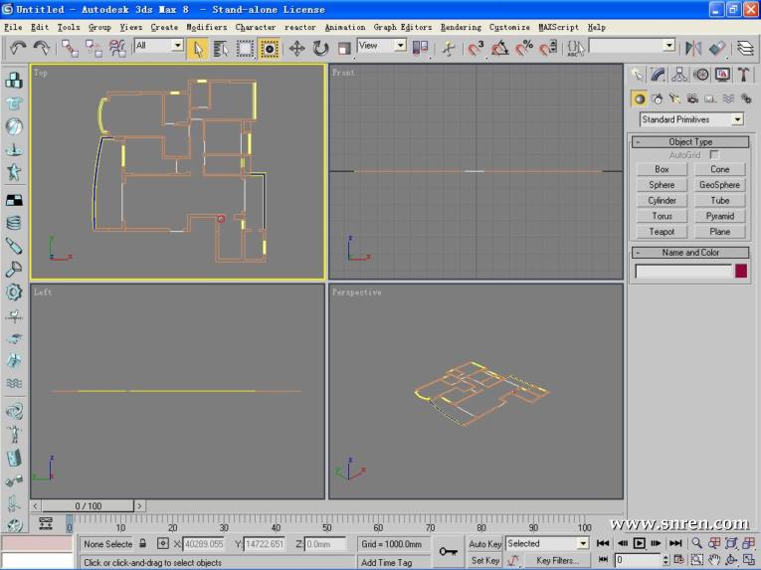Click the Mirror tool icon
This screenshot has height=570, width=761.
pyautogui.click(x=693, y=48)
